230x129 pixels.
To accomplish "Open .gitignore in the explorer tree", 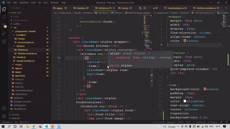I will click(x=18, y=98).
